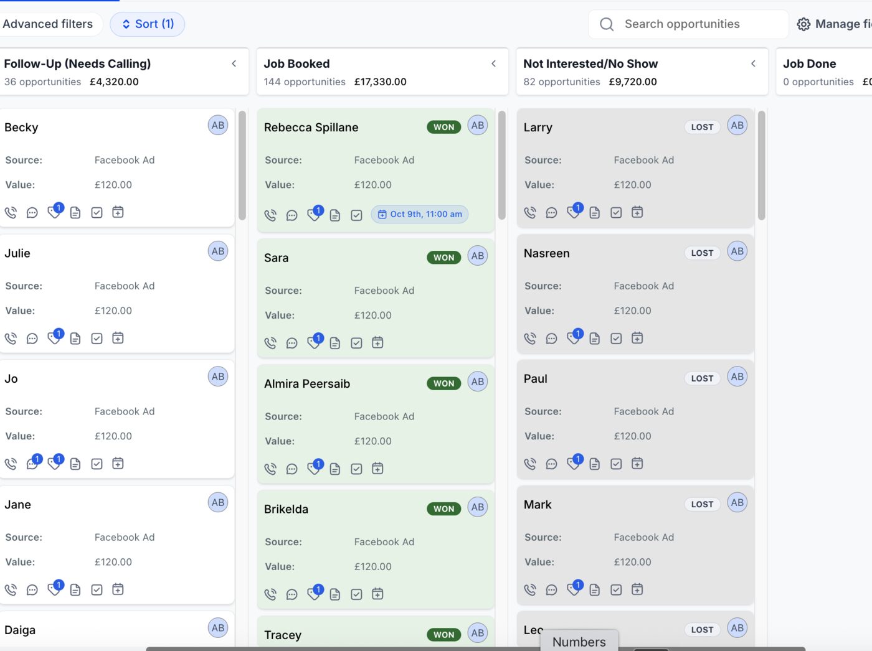Image resolution: width=872 pixels, height=651 pixels.
Task: Open the Oct 9th, 11:00 am appointment chip
Action: point(420,214)
